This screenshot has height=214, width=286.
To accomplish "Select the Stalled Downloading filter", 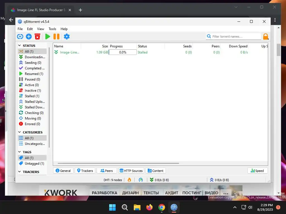I will 32,107.
